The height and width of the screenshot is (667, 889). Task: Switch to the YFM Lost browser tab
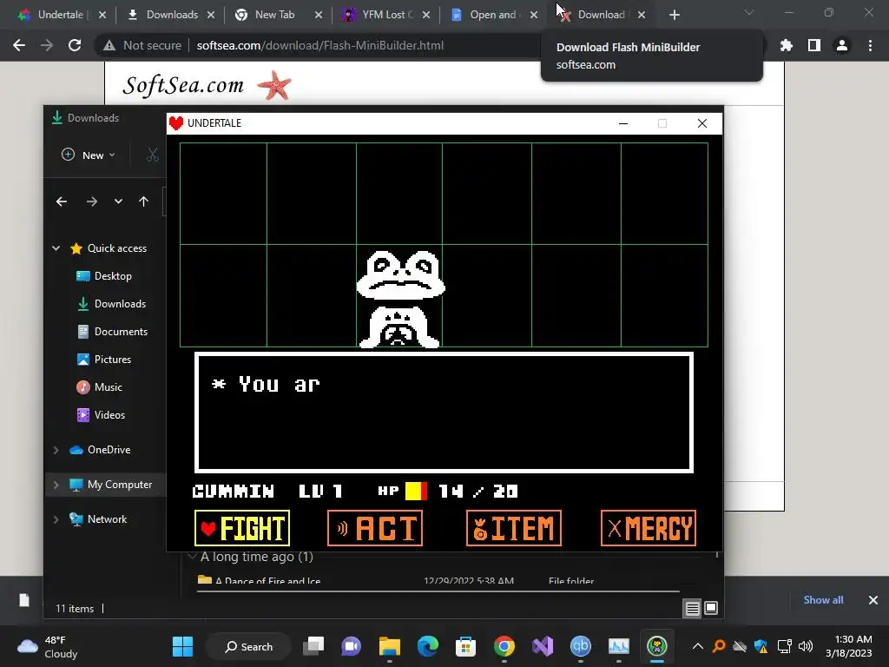(387, 15)
